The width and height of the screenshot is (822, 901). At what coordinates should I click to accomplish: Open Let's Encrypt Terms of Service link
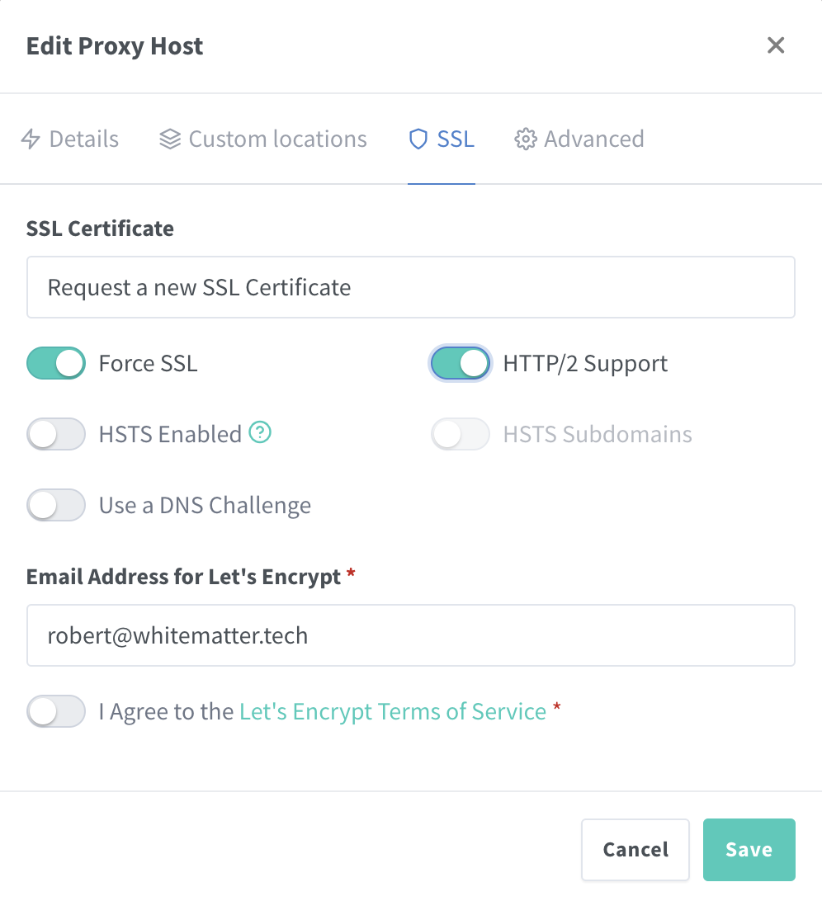click(393, 711)
